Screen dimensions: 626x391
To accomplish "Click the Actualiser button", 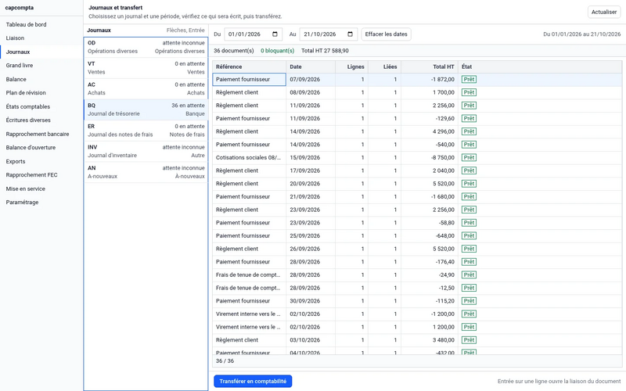I will click(603, 12).
